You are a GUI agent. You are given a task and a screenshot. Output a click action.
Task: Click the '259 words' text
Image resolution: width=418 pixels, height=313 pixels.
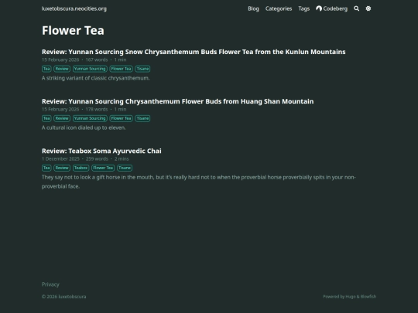pyautogui.click(x=97, y=159)
